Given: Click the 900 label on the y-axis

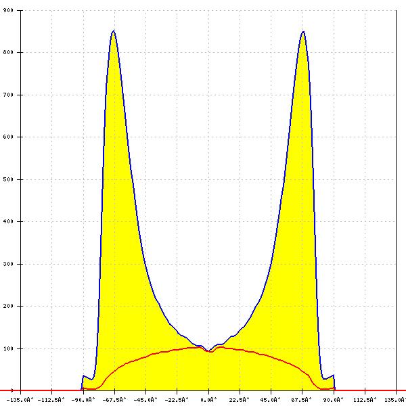Looking at the screenshot, I should 7,10.
